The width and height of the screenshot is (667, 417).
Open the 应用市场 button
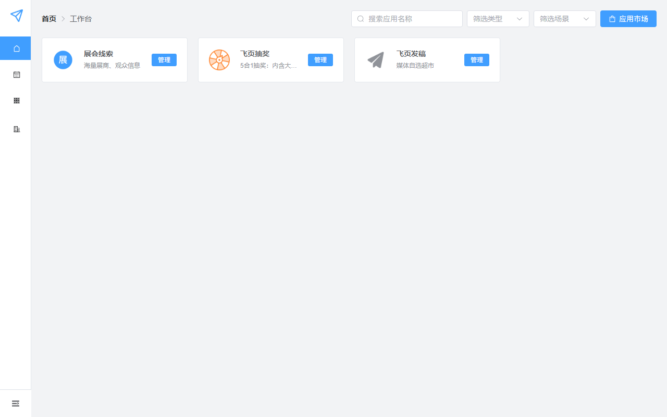tap(628, 19)
